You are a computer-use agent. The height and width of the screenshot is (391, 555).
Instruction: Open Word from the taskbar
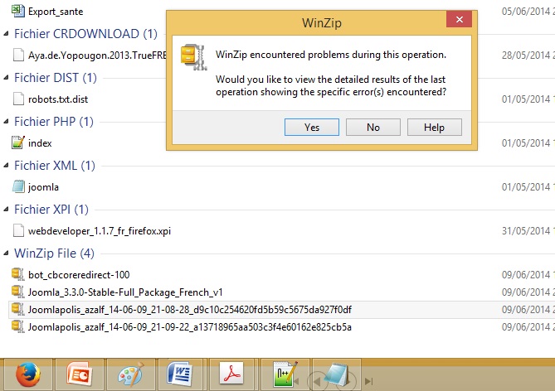tap(180, 374)
